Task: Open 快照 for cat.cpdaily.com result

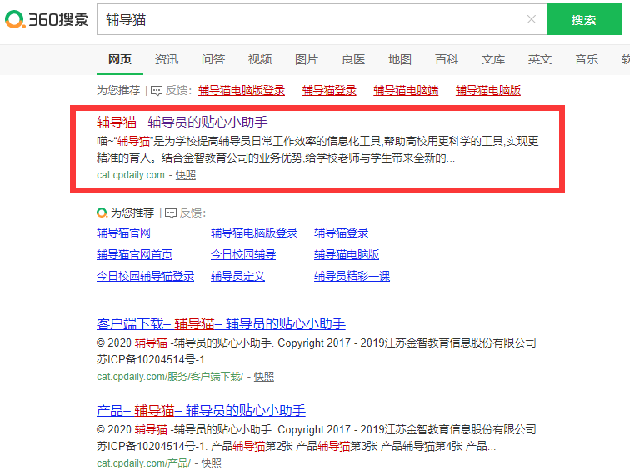Action: coord(186,175)
